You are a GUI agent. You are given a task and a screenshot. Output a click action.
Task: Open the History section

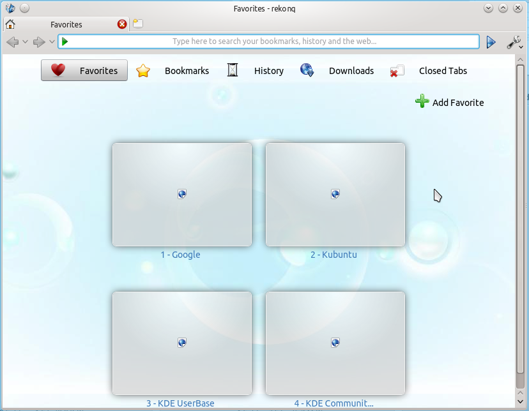[x=269, y=71]
